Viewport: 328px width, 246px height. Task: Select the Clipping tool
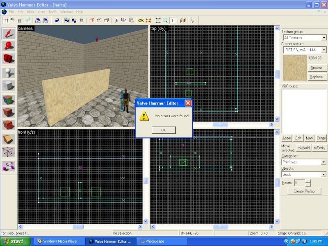9,139
